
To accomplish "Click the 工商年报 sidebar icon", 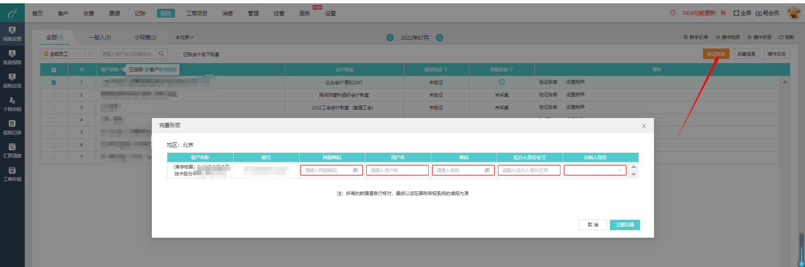I will (x=12, y=174).
